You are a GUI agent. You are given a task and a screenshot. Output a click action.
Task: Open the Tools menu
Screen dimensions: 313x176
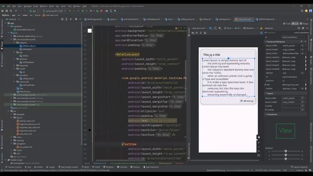point(64,6)
